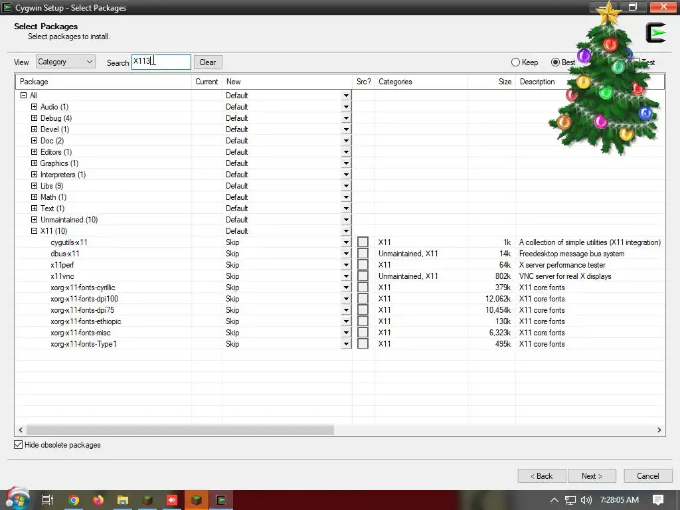Image resolution: width=680 pixels, height=510 pixels.
Task: Focus the Search input field
Action: 161,62
